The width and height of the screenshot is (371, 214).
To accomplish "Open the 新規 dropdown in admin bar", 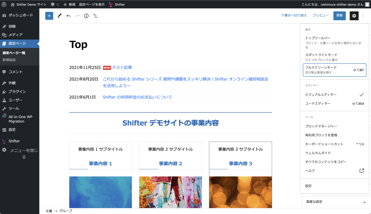I will [x=69, y=4].
